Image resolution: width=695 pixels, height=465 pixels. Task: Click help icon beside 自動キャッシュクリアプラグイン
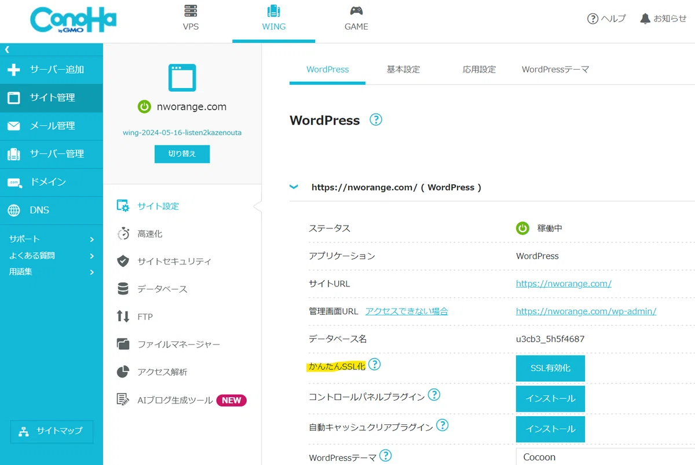coord(442,426)
